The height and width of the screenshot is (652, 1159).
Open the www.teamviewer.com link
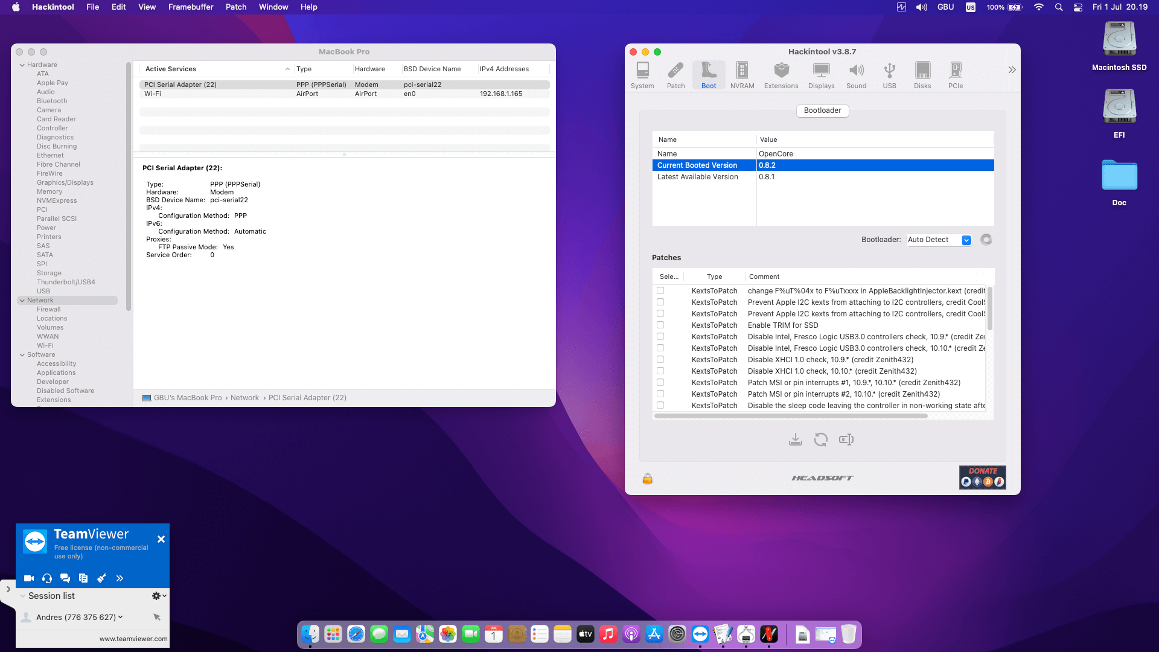pyautogui.click(x=133, y=639)
